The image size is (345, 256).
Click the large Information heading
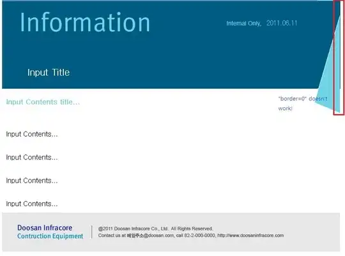[x=85, y=22]
